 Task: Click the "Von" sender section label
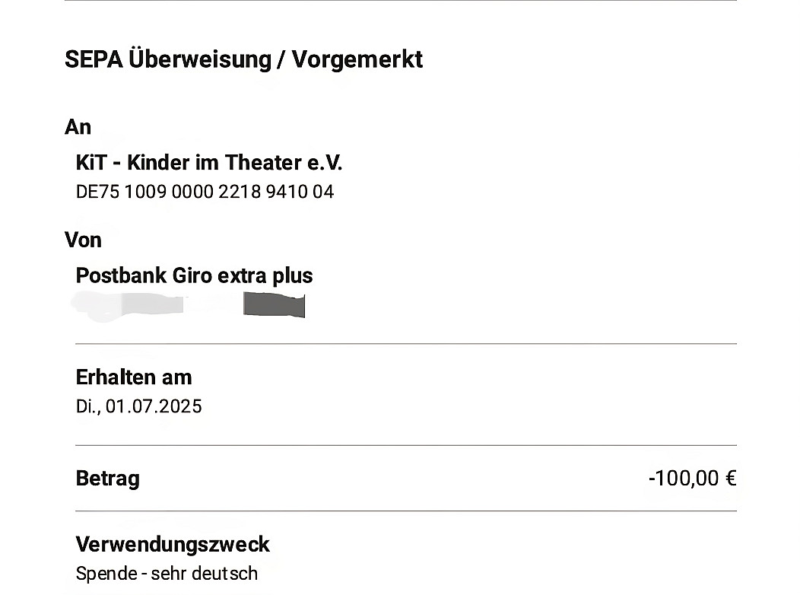(83, 240)
